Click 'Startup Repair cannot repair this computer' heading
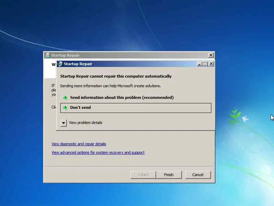 116,76
